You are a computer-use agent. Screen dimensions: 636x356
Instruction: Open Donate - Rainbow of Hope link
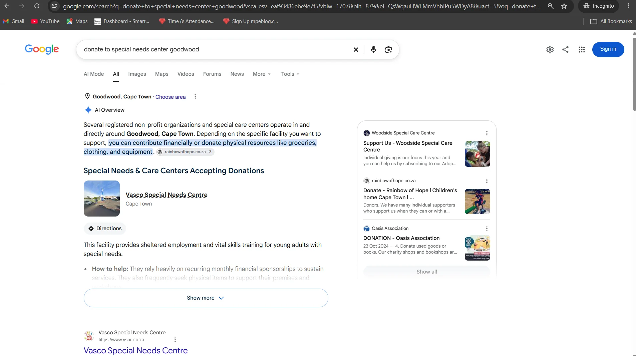tap(410, 194)
